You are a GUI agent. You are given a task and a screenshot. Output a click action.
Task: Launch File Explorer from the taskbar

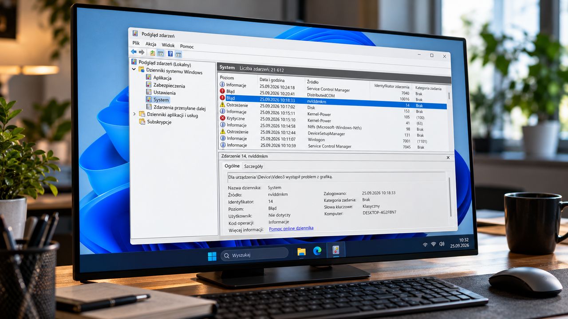click(301, 252)
